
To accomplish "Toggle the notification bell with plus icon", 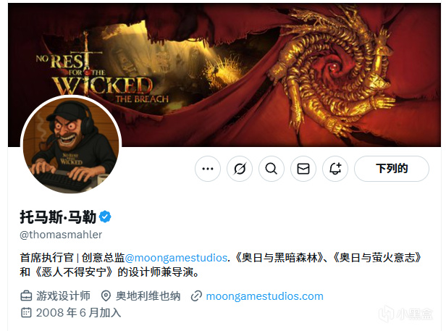I will (x=335, y=169).
